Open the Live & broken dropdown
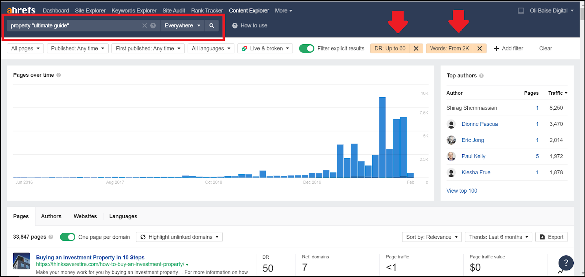585x277 pixels. (x=265, y=49)
